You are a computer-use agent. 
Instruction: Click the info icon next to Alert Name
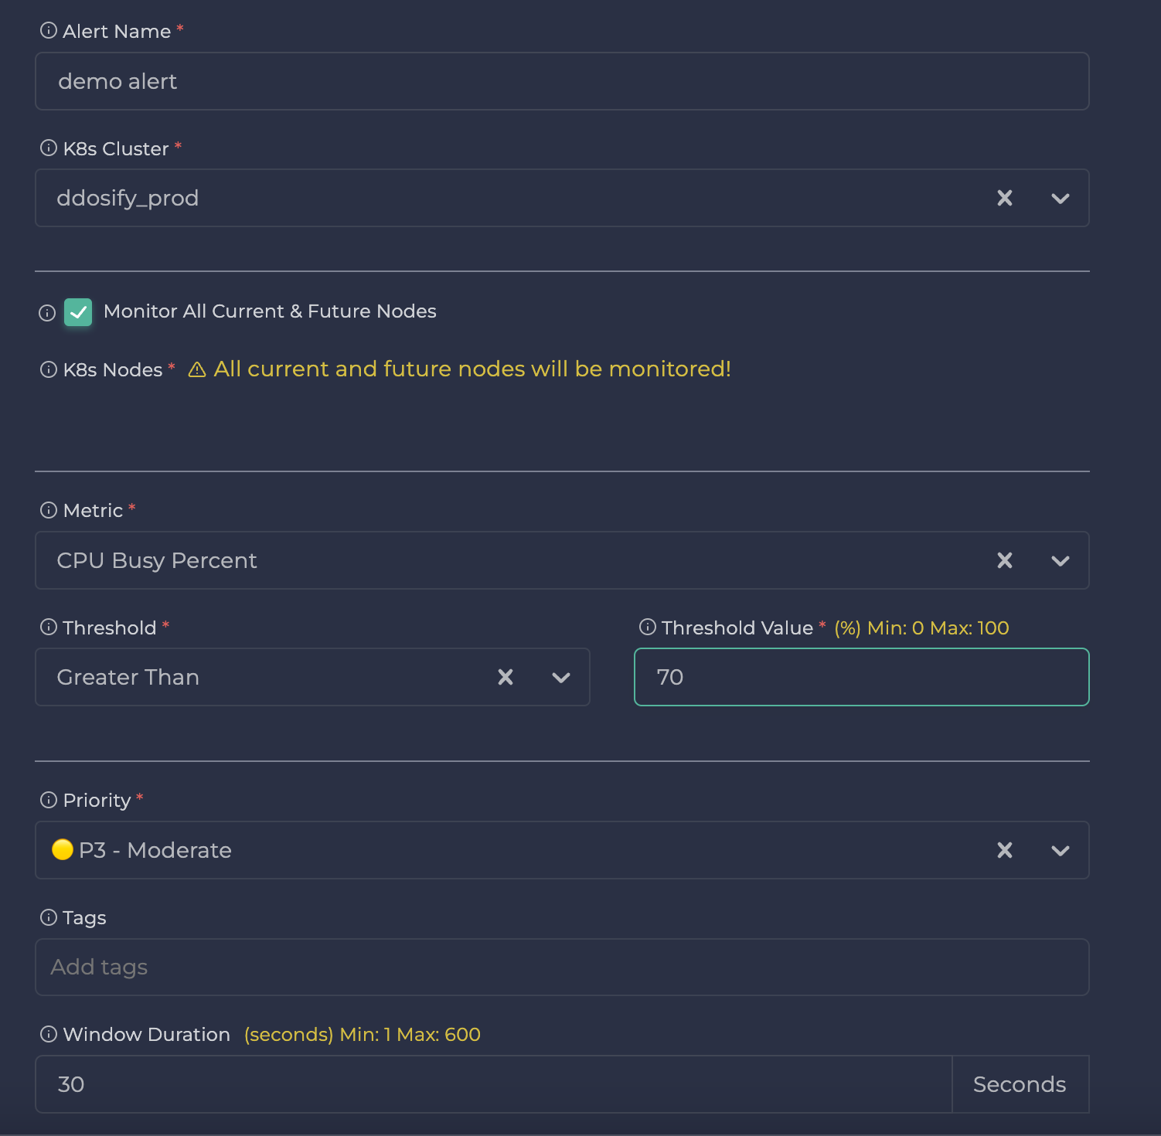coord(48,30)
